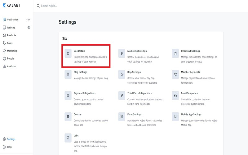Viewport: 248px width, 155px height.
Task: Click the Settings page heading
Action: coord(68,22)
